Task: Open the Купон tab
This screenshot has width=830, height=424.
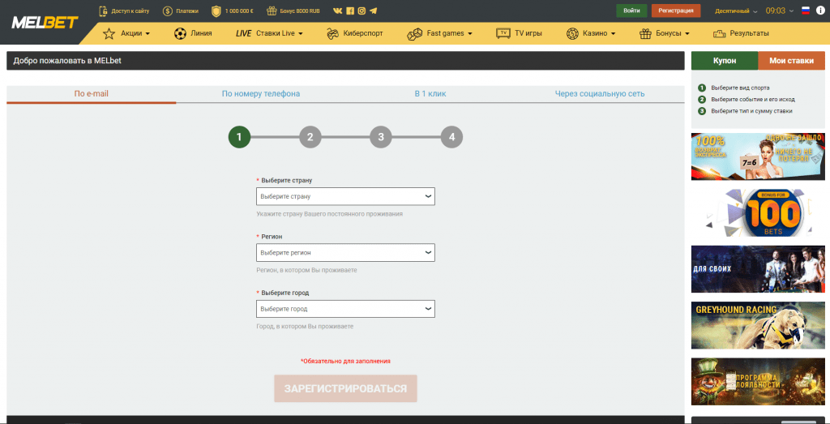Action: 725,61
